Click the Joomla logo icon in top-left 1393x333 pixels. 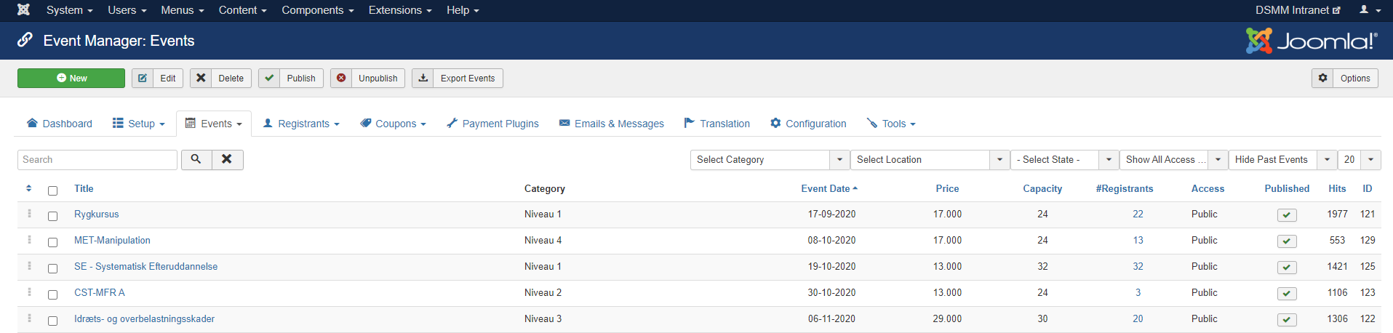click(24, 10)
